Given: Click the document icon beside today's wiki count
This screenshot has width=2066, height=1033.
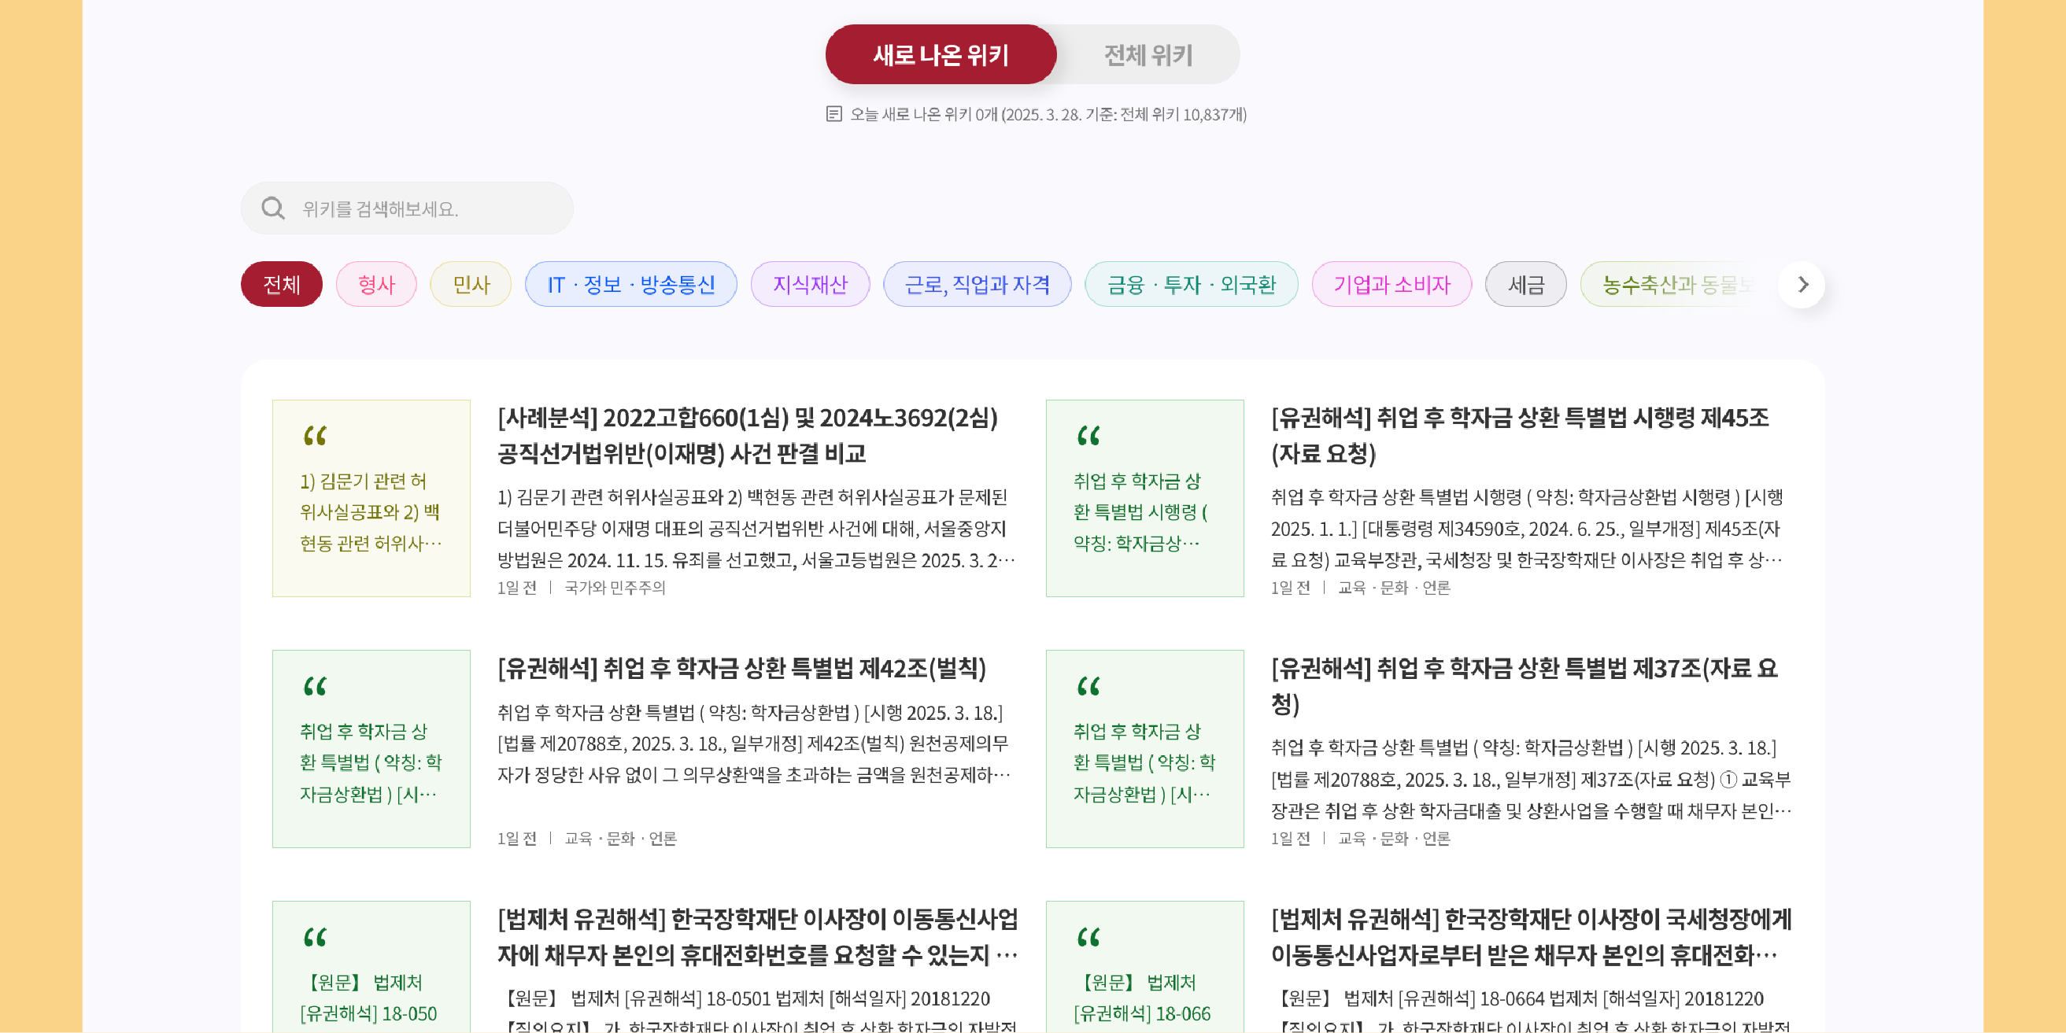Looking at the screenshot, I should click(x=833, y=114).
